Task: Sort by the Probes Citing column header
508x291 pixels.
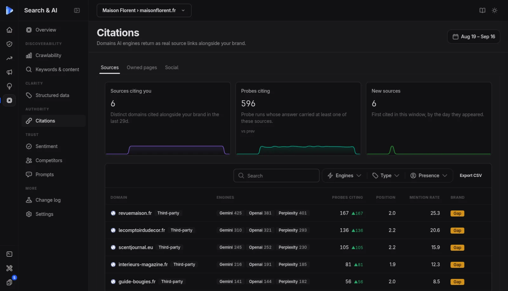Action: tap(347, 197)
